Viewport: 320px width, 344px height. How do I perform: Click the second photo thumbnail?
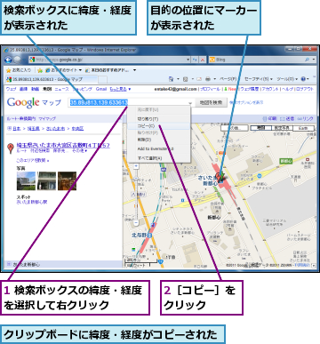click(46, 180)
